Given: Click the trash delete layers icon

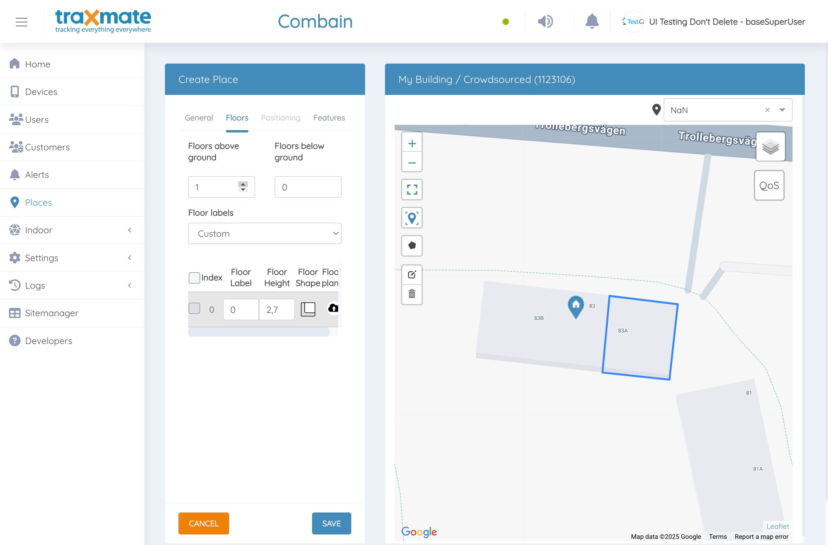Looking at the screenshot, I should point(412,294).
